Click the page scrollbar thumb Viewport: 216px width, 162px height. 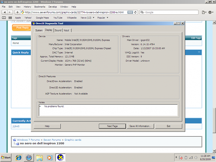(214, 121)
